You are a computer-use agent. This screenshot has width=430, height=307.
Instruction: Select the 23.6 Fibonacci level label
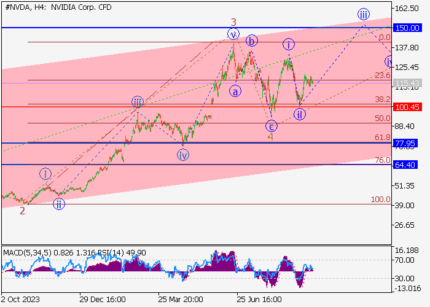point(383,75)
